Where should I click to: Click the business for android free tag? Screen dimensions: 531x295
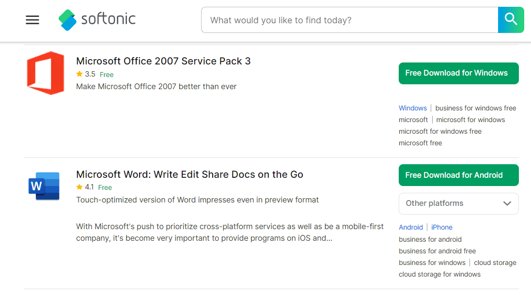[437, 250]
